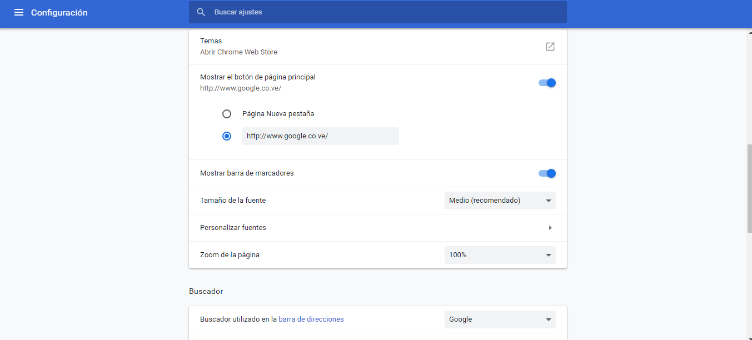This screenshot has width=752, height=340.
Task: Select Página Nueva pestaña radio option
Action: pos(227,114)
